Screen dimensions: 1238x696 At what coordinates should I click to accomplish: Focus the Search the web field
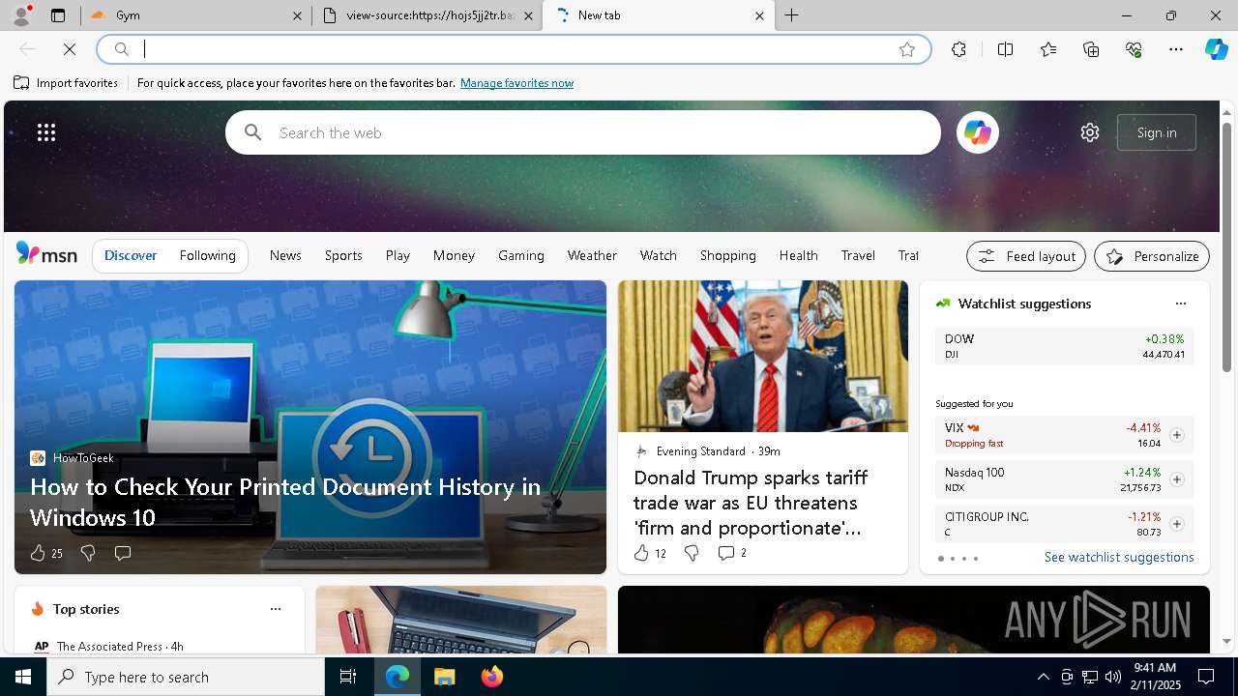click(583, 132)
